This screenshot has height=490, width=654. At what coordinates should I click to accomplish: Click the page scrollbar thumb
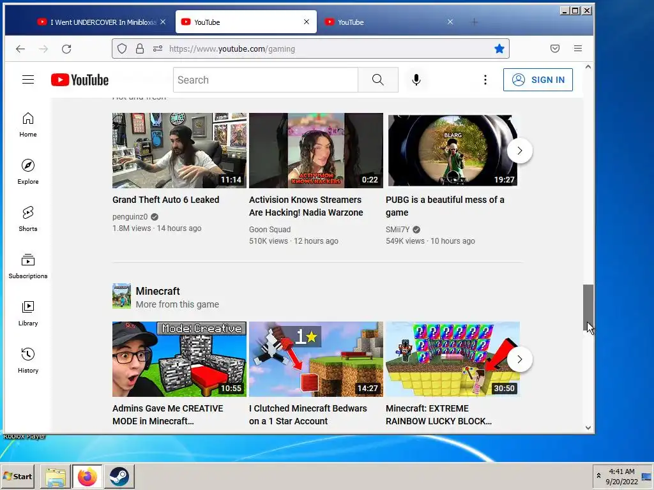pos(588,308)
